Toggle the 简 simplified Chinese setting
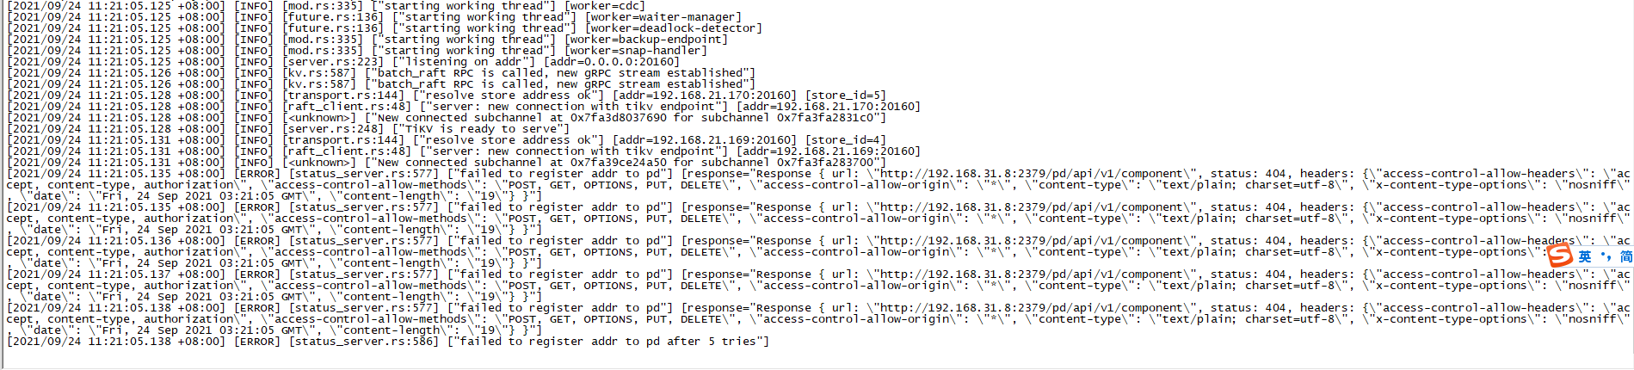 1625,256
